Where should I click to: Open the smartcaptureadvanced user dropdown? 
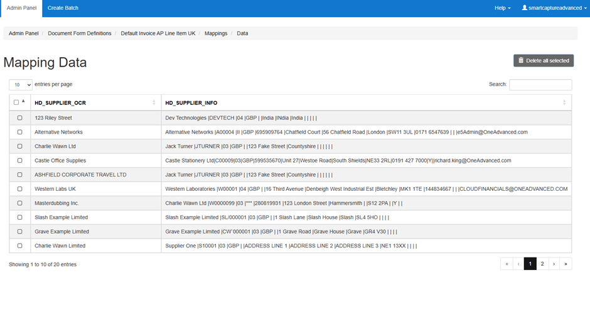pos(552,8)
